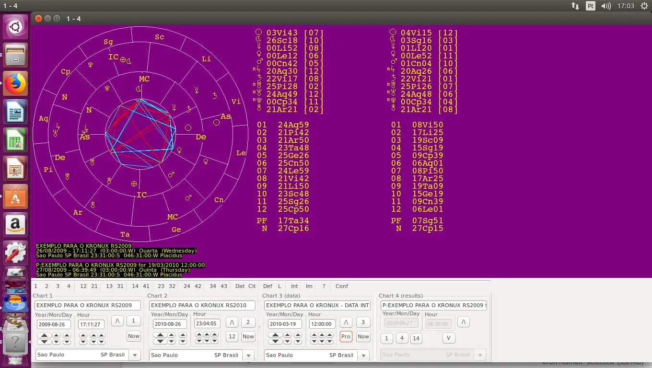Increase the year in Chart 1 date
Screen dimensions: 652x368
pos(45,336)
